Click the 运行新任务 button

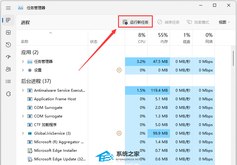tap(136, 22)
